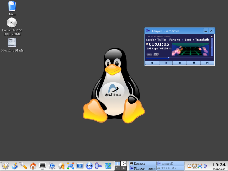Switch to virtual desktop 2 in pager
This screenshot has height=171, width=228.
(x=124, y=164)
